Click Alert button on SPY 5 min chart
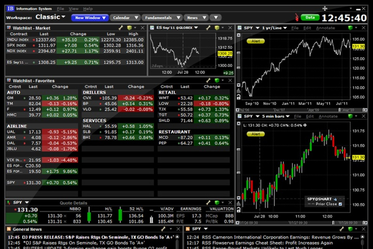373x249 pixels. [x=256, y=134]
